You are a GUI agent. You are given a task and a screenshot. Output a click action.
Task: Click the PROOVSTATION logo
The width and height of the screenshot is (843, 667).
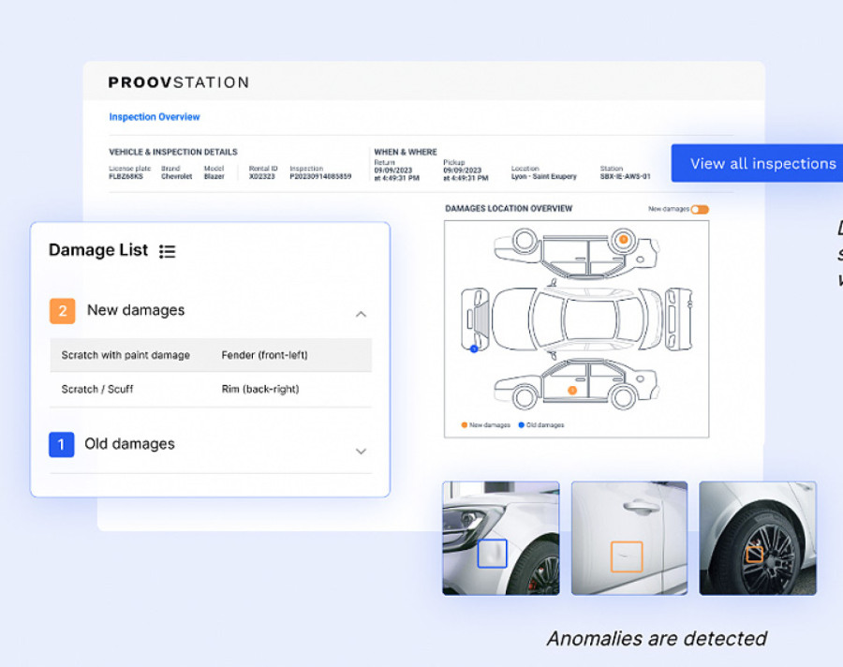(178, 82)
